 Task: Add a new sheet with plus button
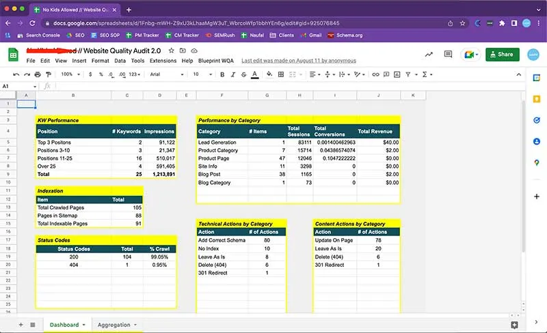click(x=21, y=325)
